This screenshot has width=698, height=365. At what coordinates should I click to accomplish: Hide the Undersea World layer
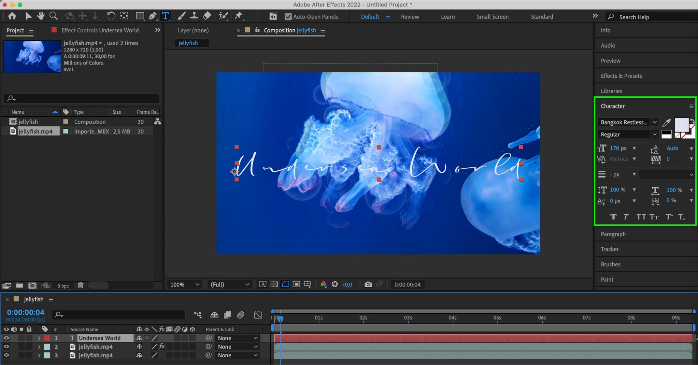point(6,338)
